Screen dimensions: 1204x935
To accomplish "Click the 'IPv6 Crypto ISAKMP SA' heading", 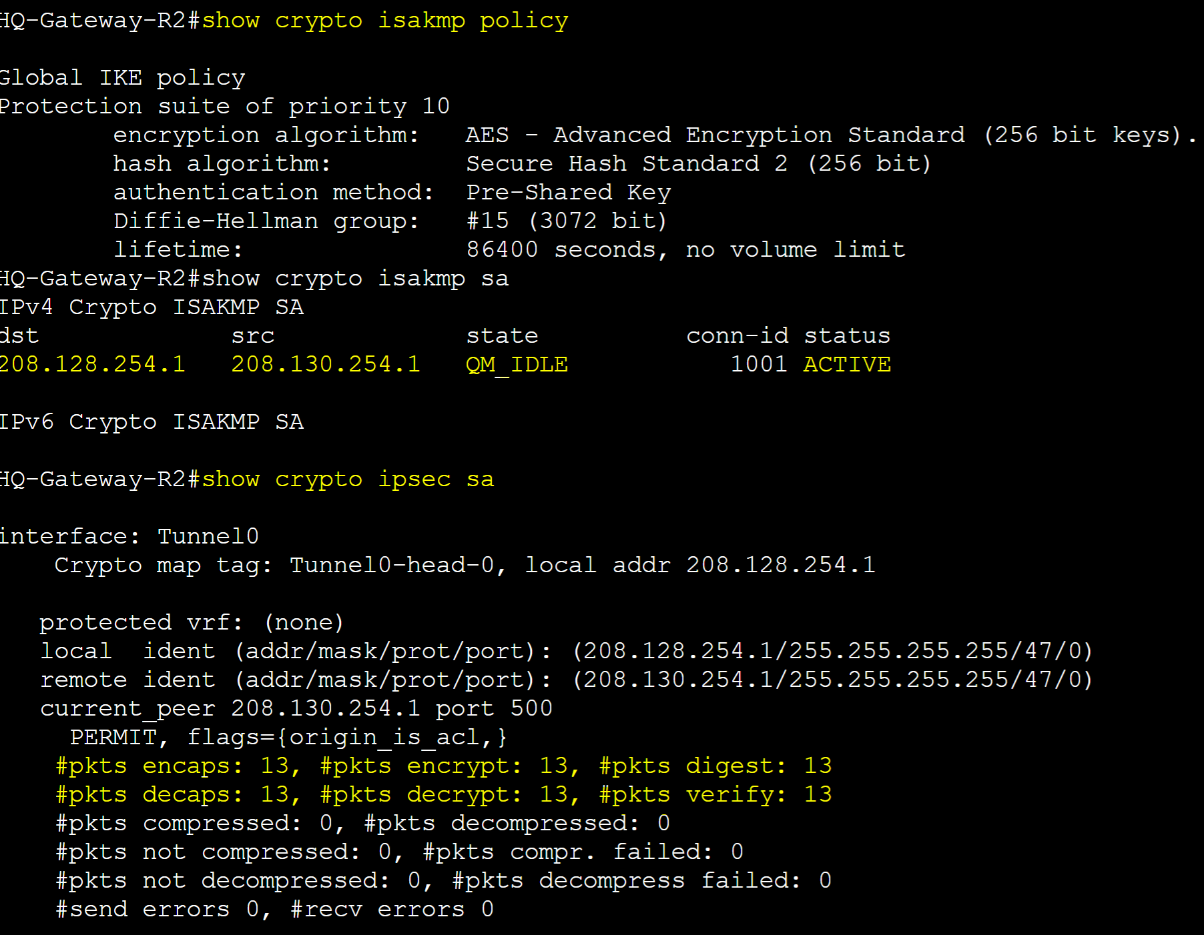I will pos(152,422).
